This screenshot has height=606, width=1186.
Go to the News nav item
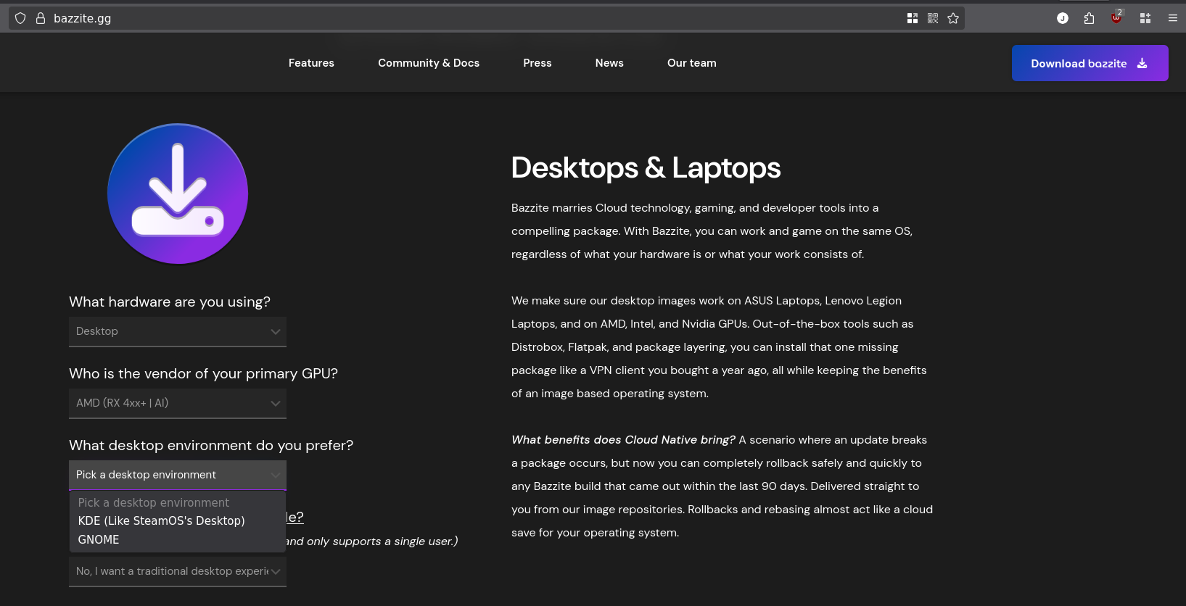pos(609,63)
